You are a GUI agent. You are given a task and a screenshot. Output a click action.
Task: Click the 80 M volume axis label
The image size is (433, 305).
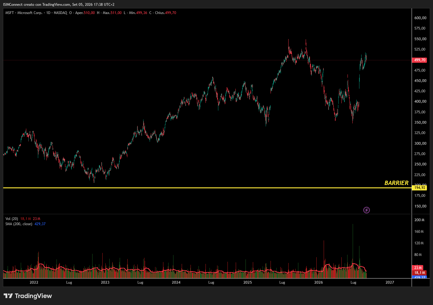pyautogui.click(x=418, y=255)
